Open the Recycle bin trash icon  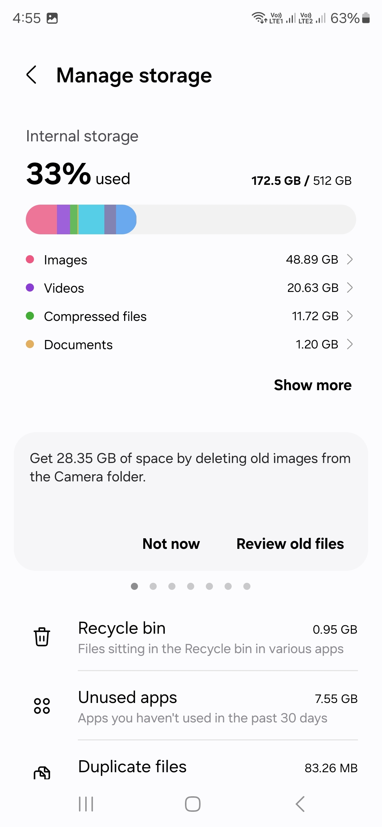42,637
